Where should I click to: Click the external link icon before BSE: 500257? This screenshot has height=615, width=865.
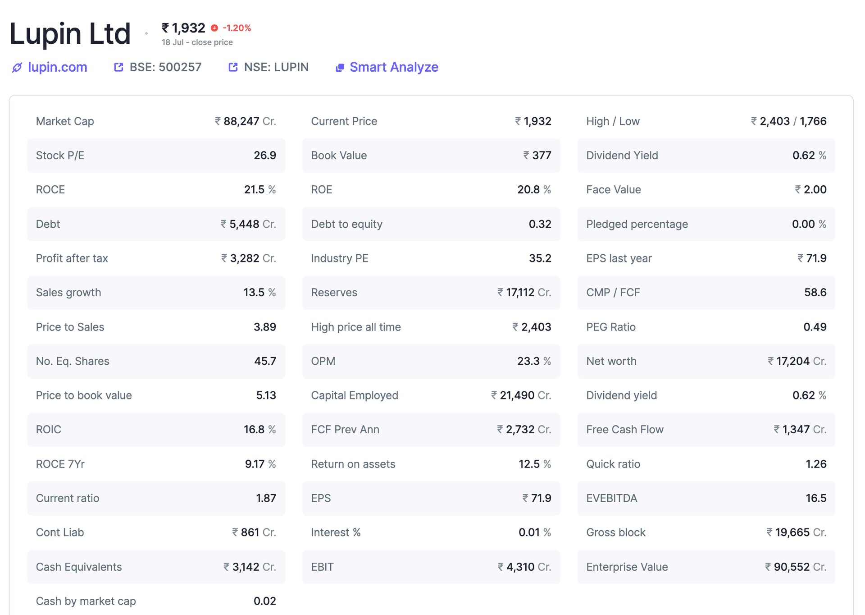[x=118, y=67]
